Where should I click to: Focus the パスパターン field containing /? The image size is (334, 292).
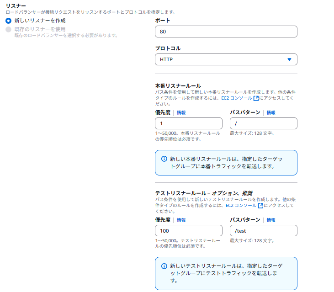click(x=263, y=123)
